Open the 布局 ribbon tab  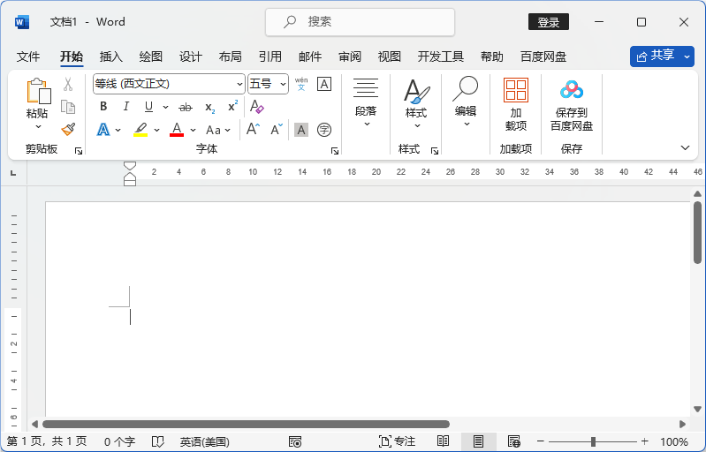(x=230, y=56)
